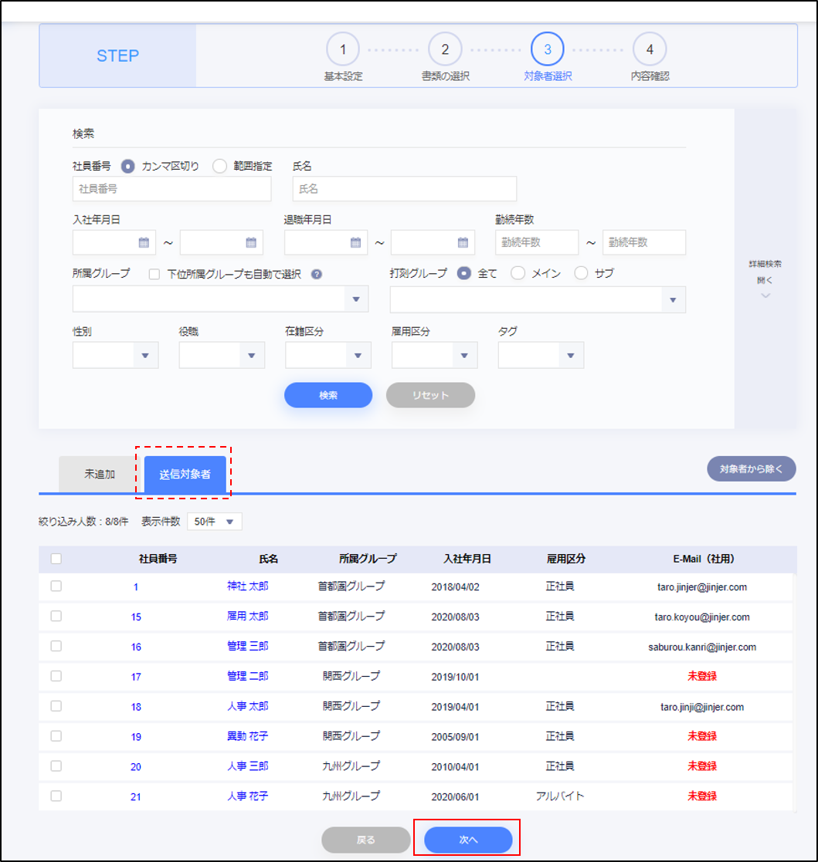Open the 役職 dropdown
This screenshot has height=862, width=818.
pos(222,355)
